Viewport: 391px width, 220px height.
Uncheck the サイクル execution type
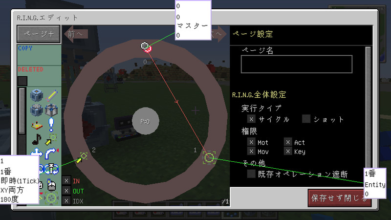pos(251,119)
